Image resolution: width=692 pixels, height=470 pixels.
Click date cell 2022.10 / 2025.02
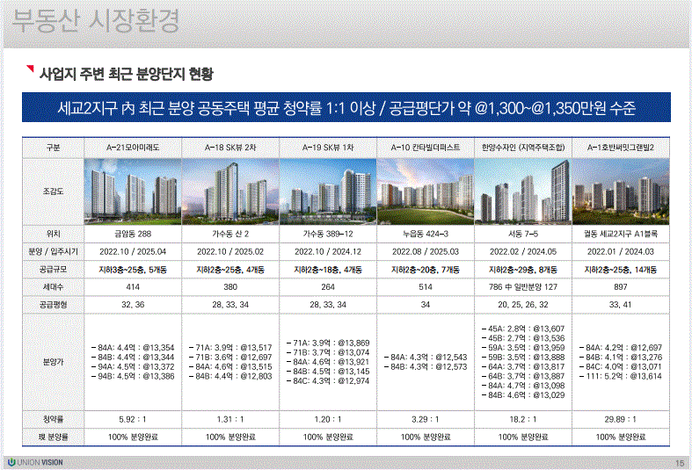230,252
